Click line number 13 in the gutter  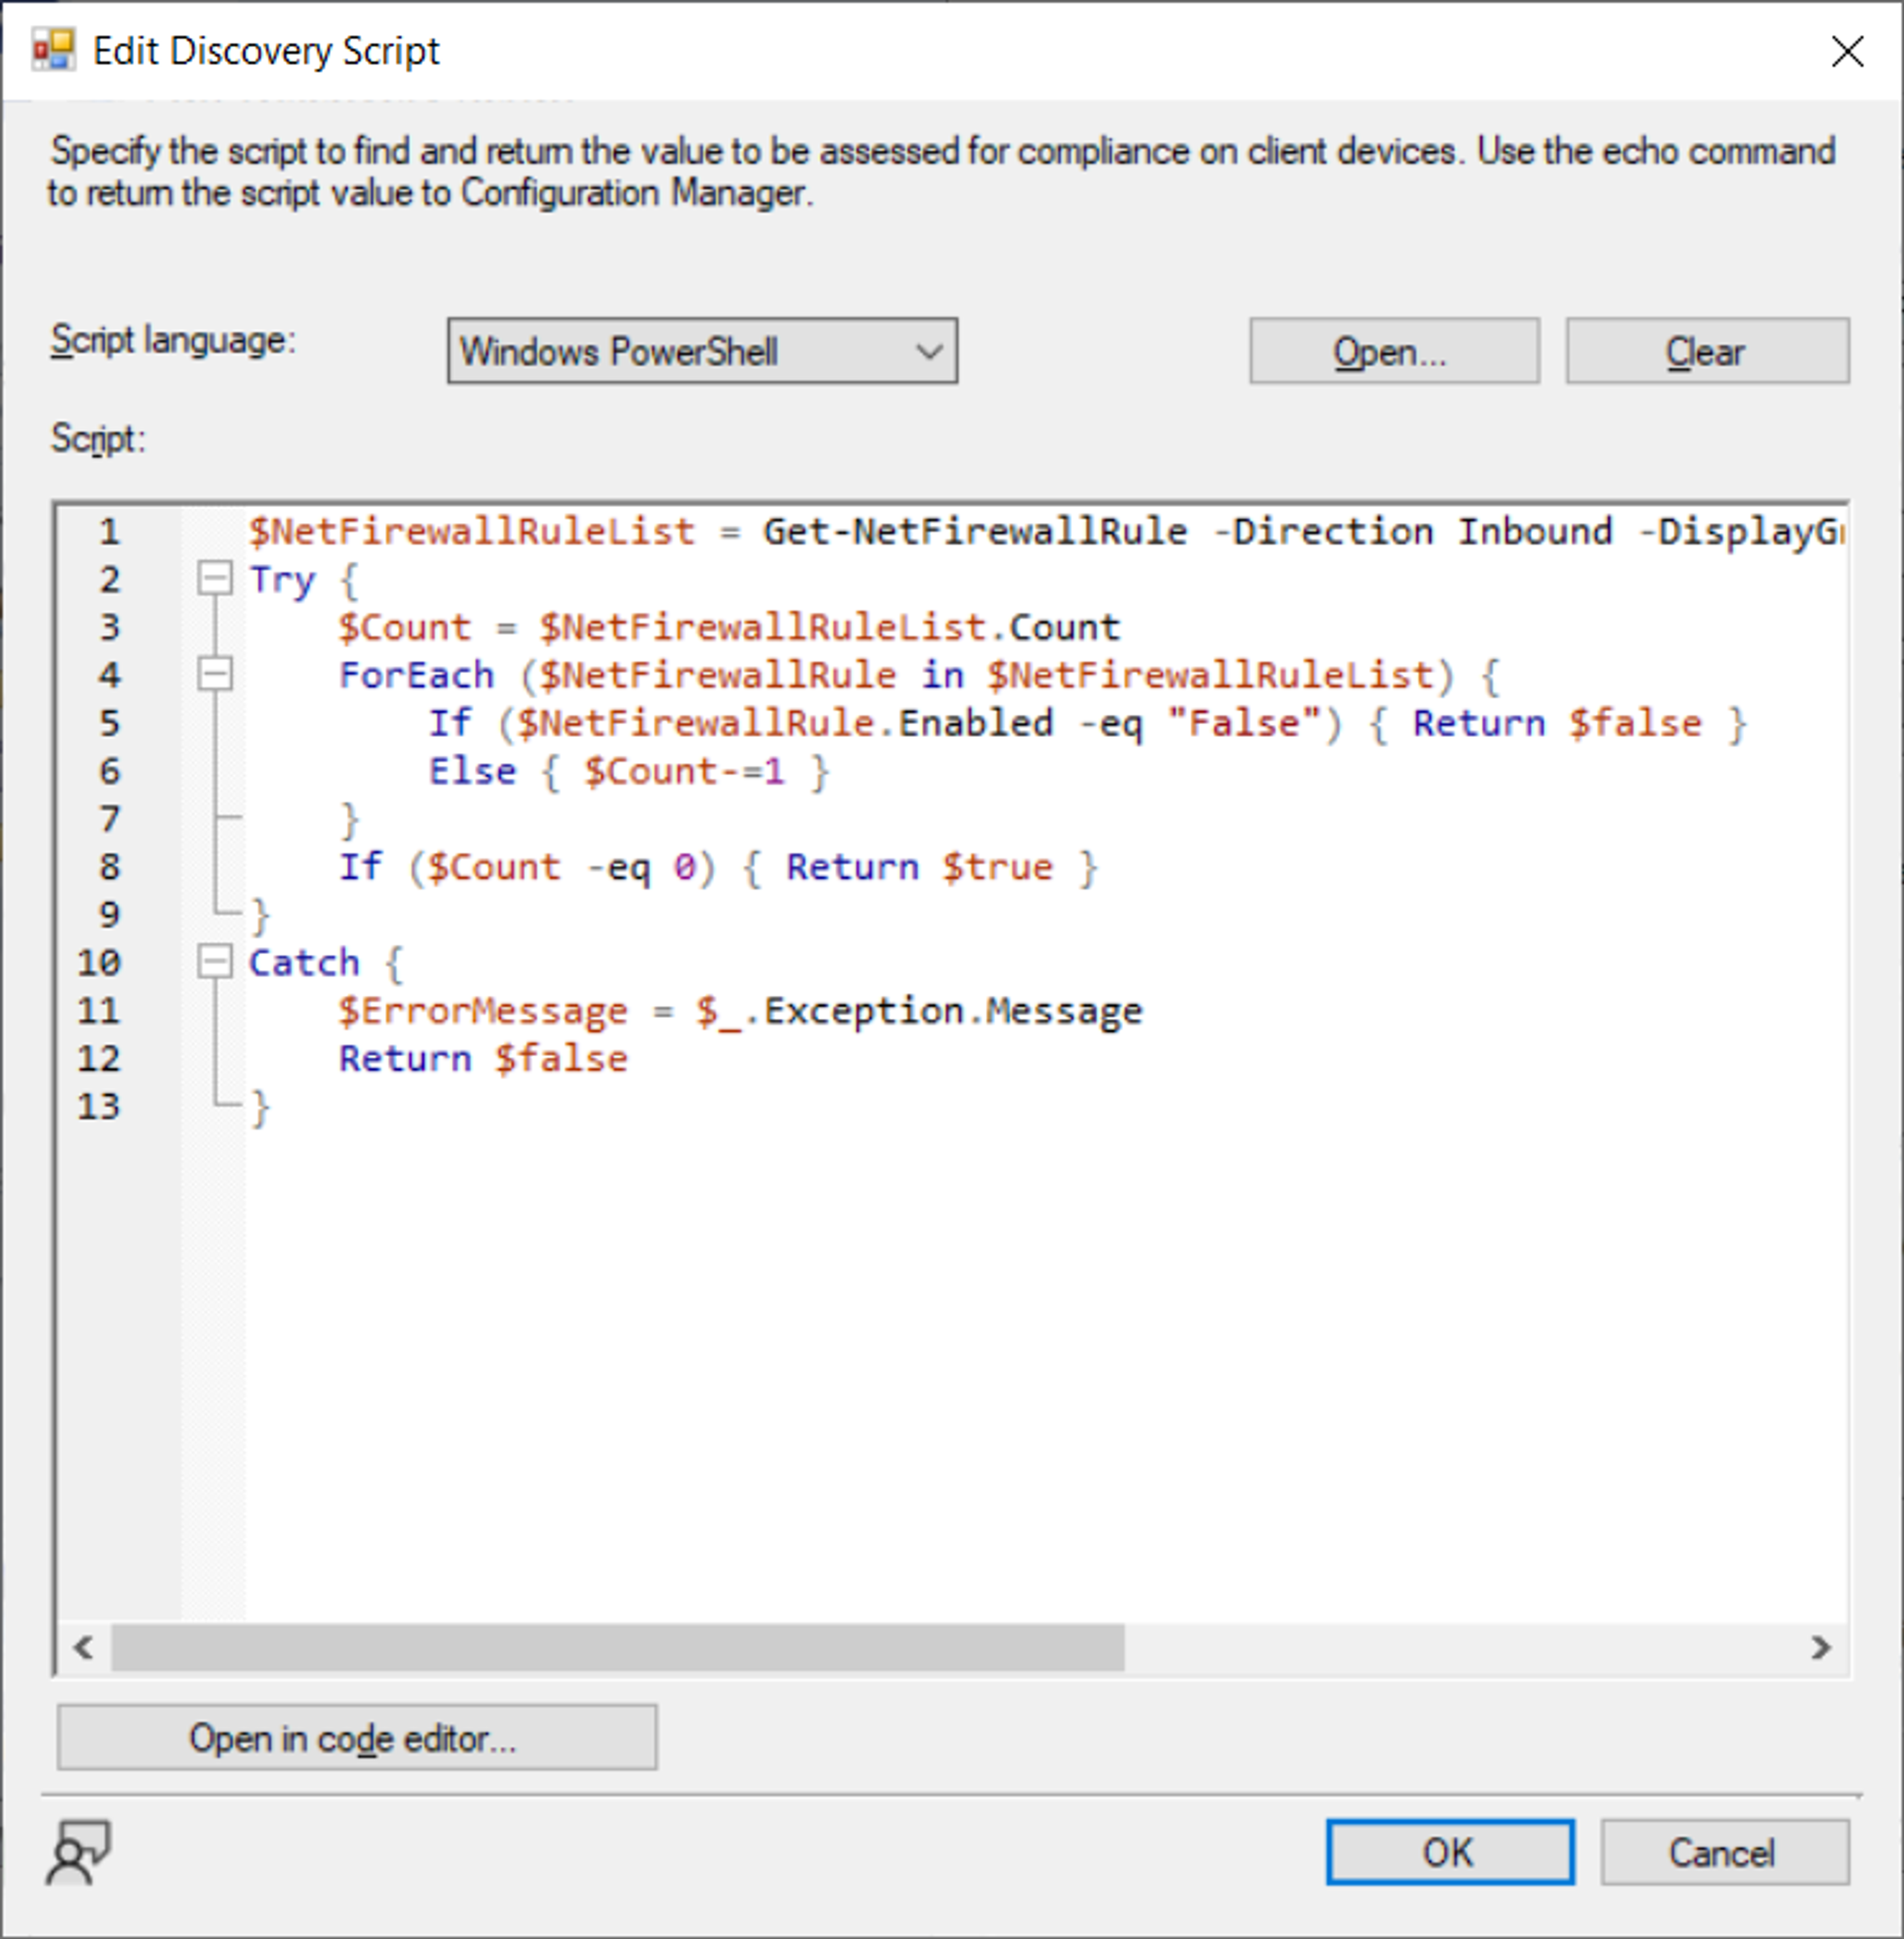[x=99, y=1106]
